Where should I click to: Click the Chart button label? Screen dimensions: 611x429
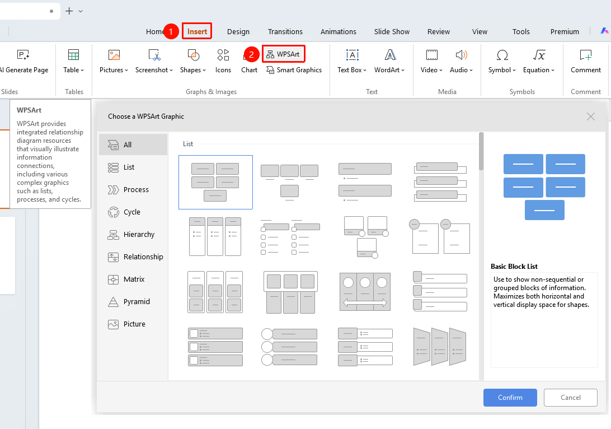pyautogui.click(x=249, y=70)
